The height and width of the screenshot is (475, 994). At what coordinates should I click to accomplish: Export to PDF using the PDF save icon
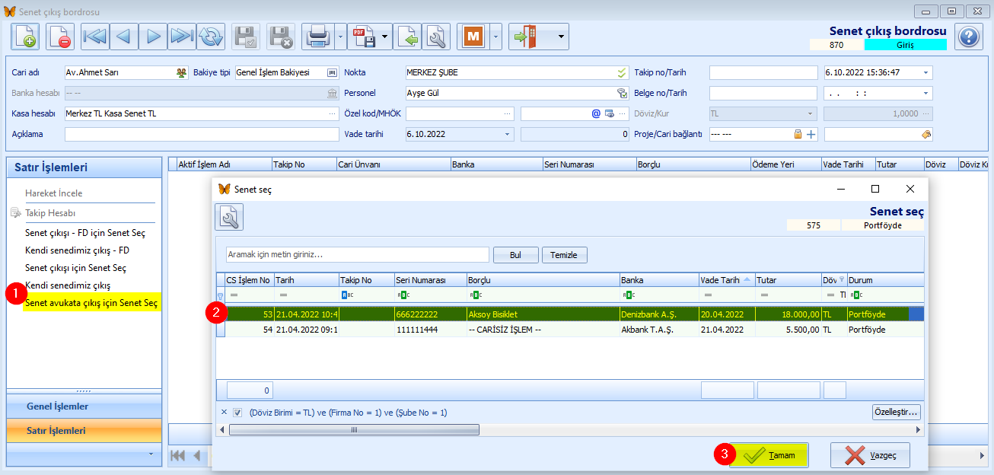[365, 36]
